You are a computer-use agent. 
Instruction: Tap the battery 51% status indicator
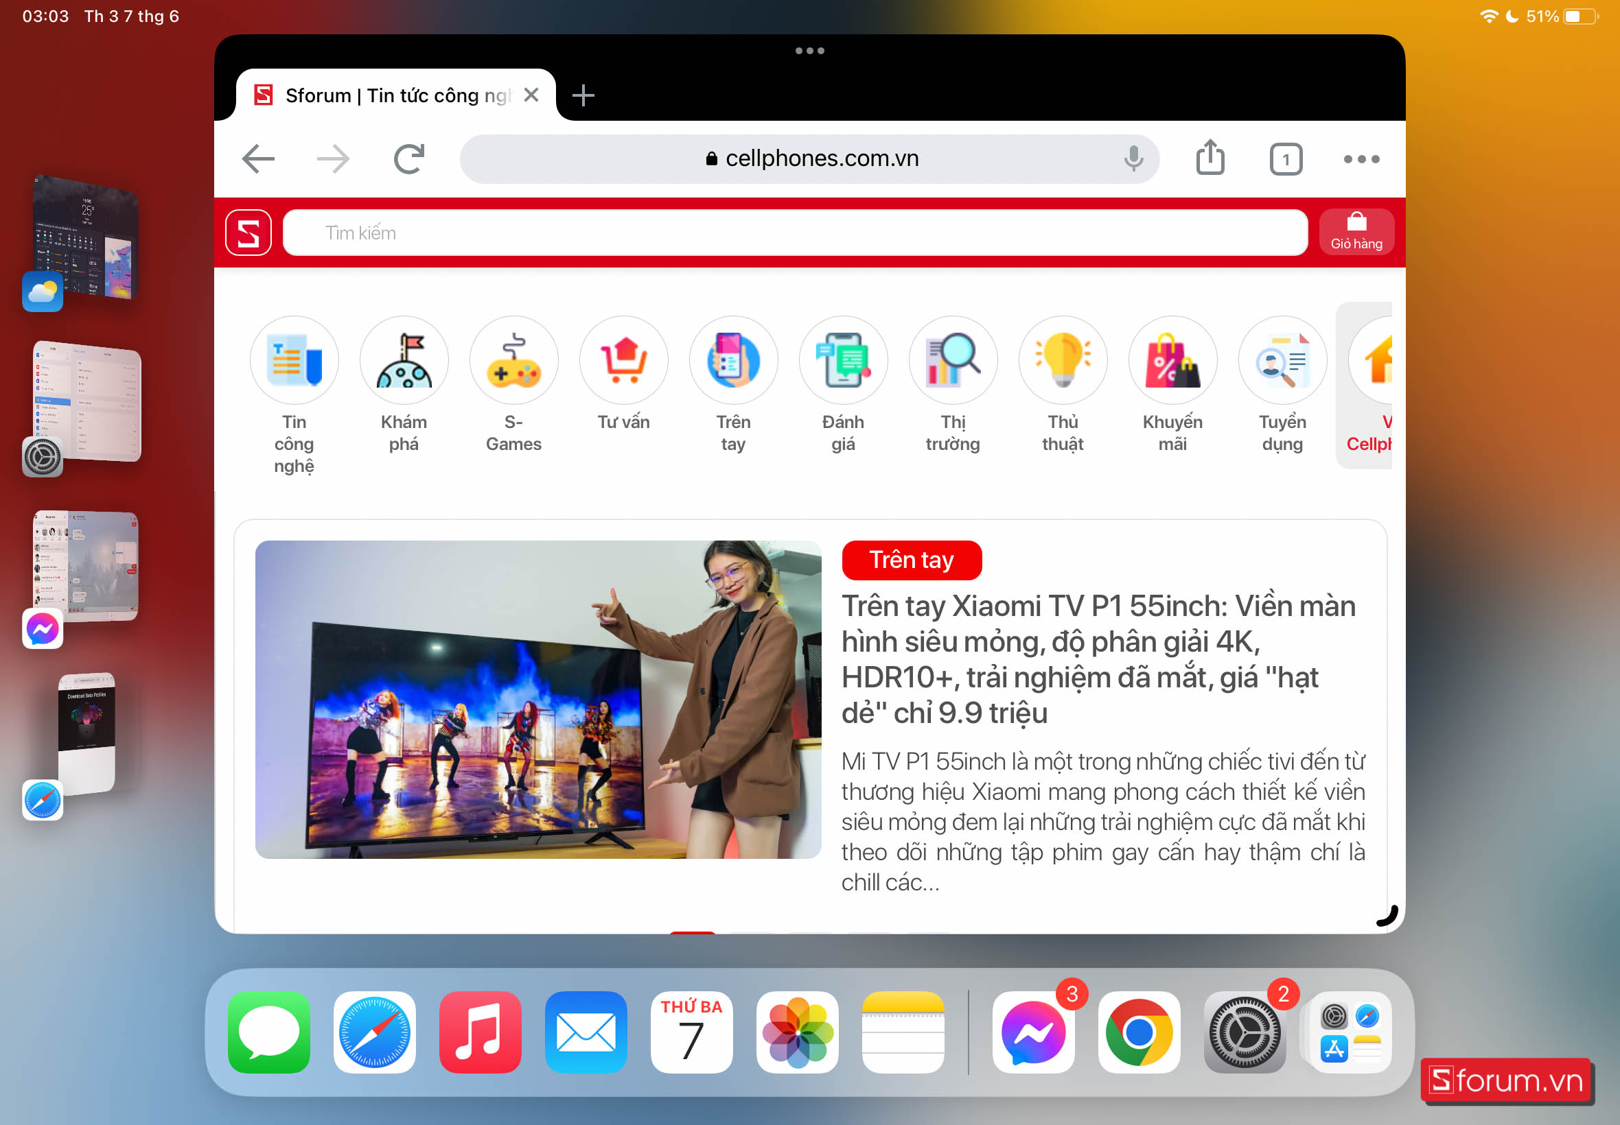(1561, 16)
